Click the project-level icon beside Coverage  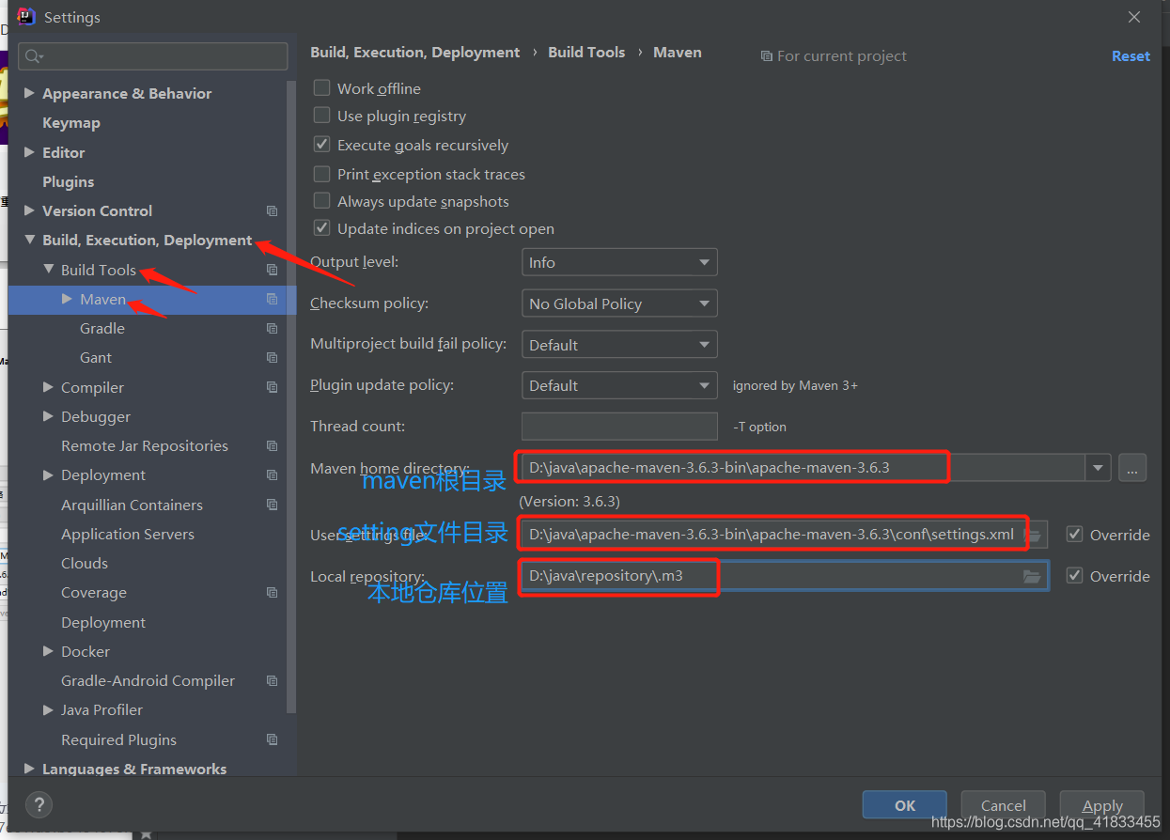[272, 593]
